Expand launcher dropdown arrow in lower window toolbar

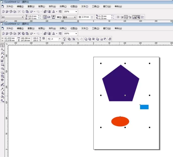point(57,33)
